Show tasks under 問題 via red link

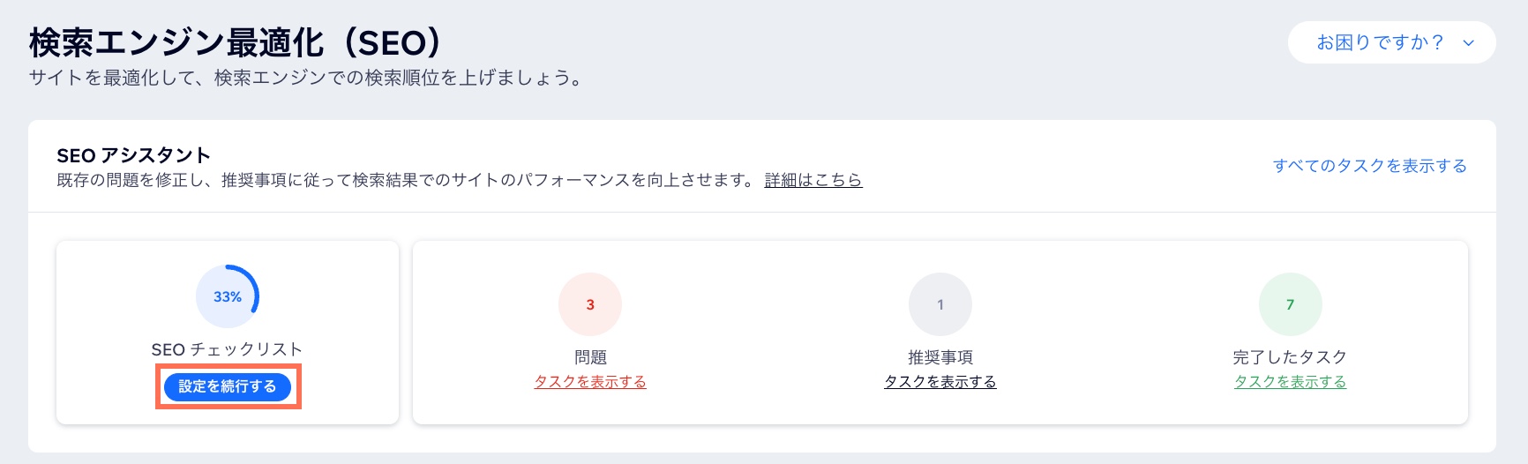tap(590, 382)
